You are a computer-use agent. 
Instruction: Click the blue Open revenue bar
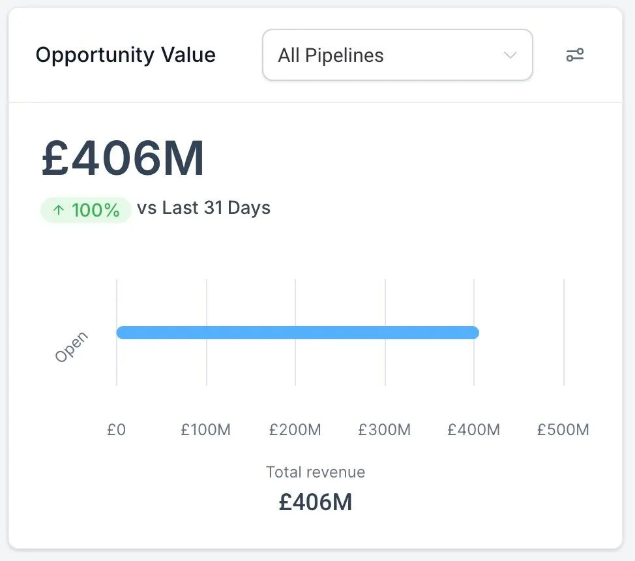(x=297, y=333)
